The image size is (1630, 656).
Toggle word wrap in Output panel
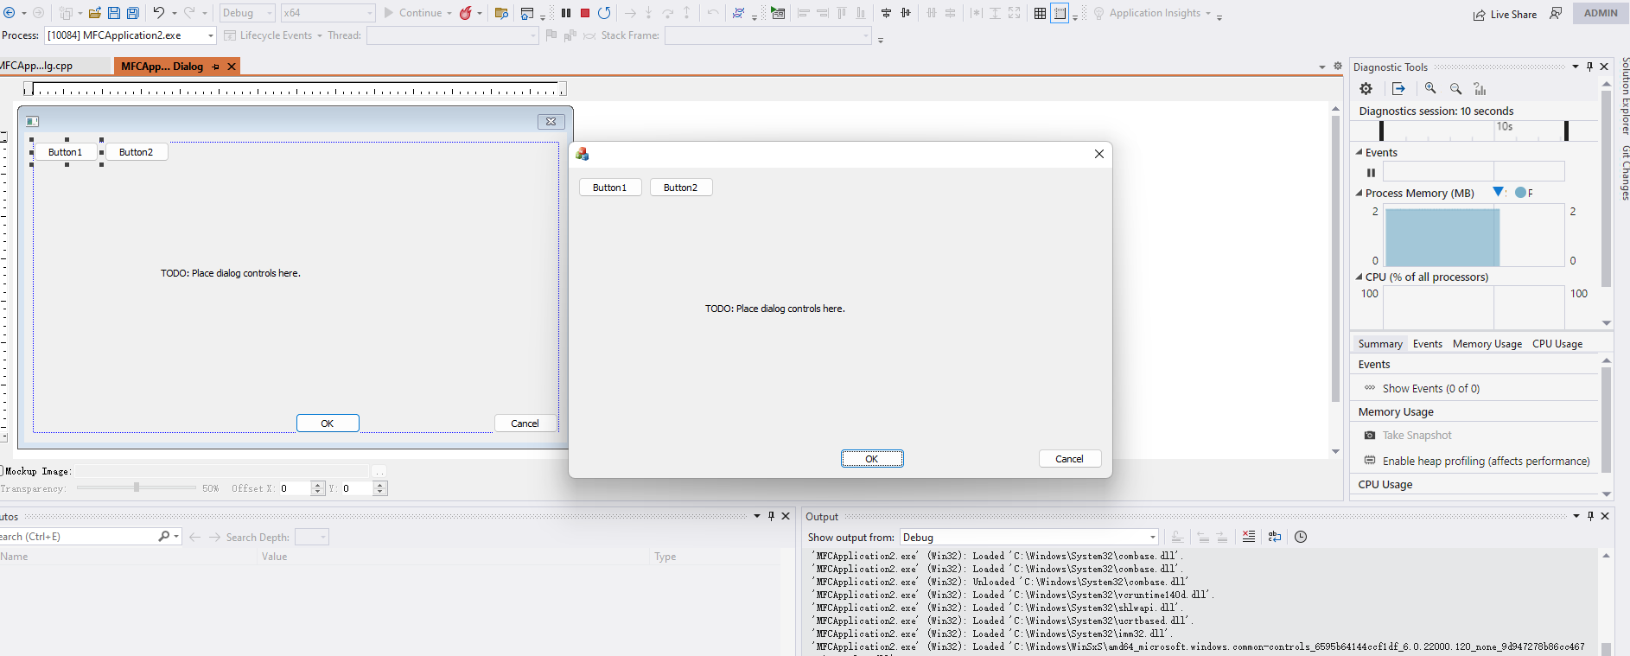(x=1275, y=537)
